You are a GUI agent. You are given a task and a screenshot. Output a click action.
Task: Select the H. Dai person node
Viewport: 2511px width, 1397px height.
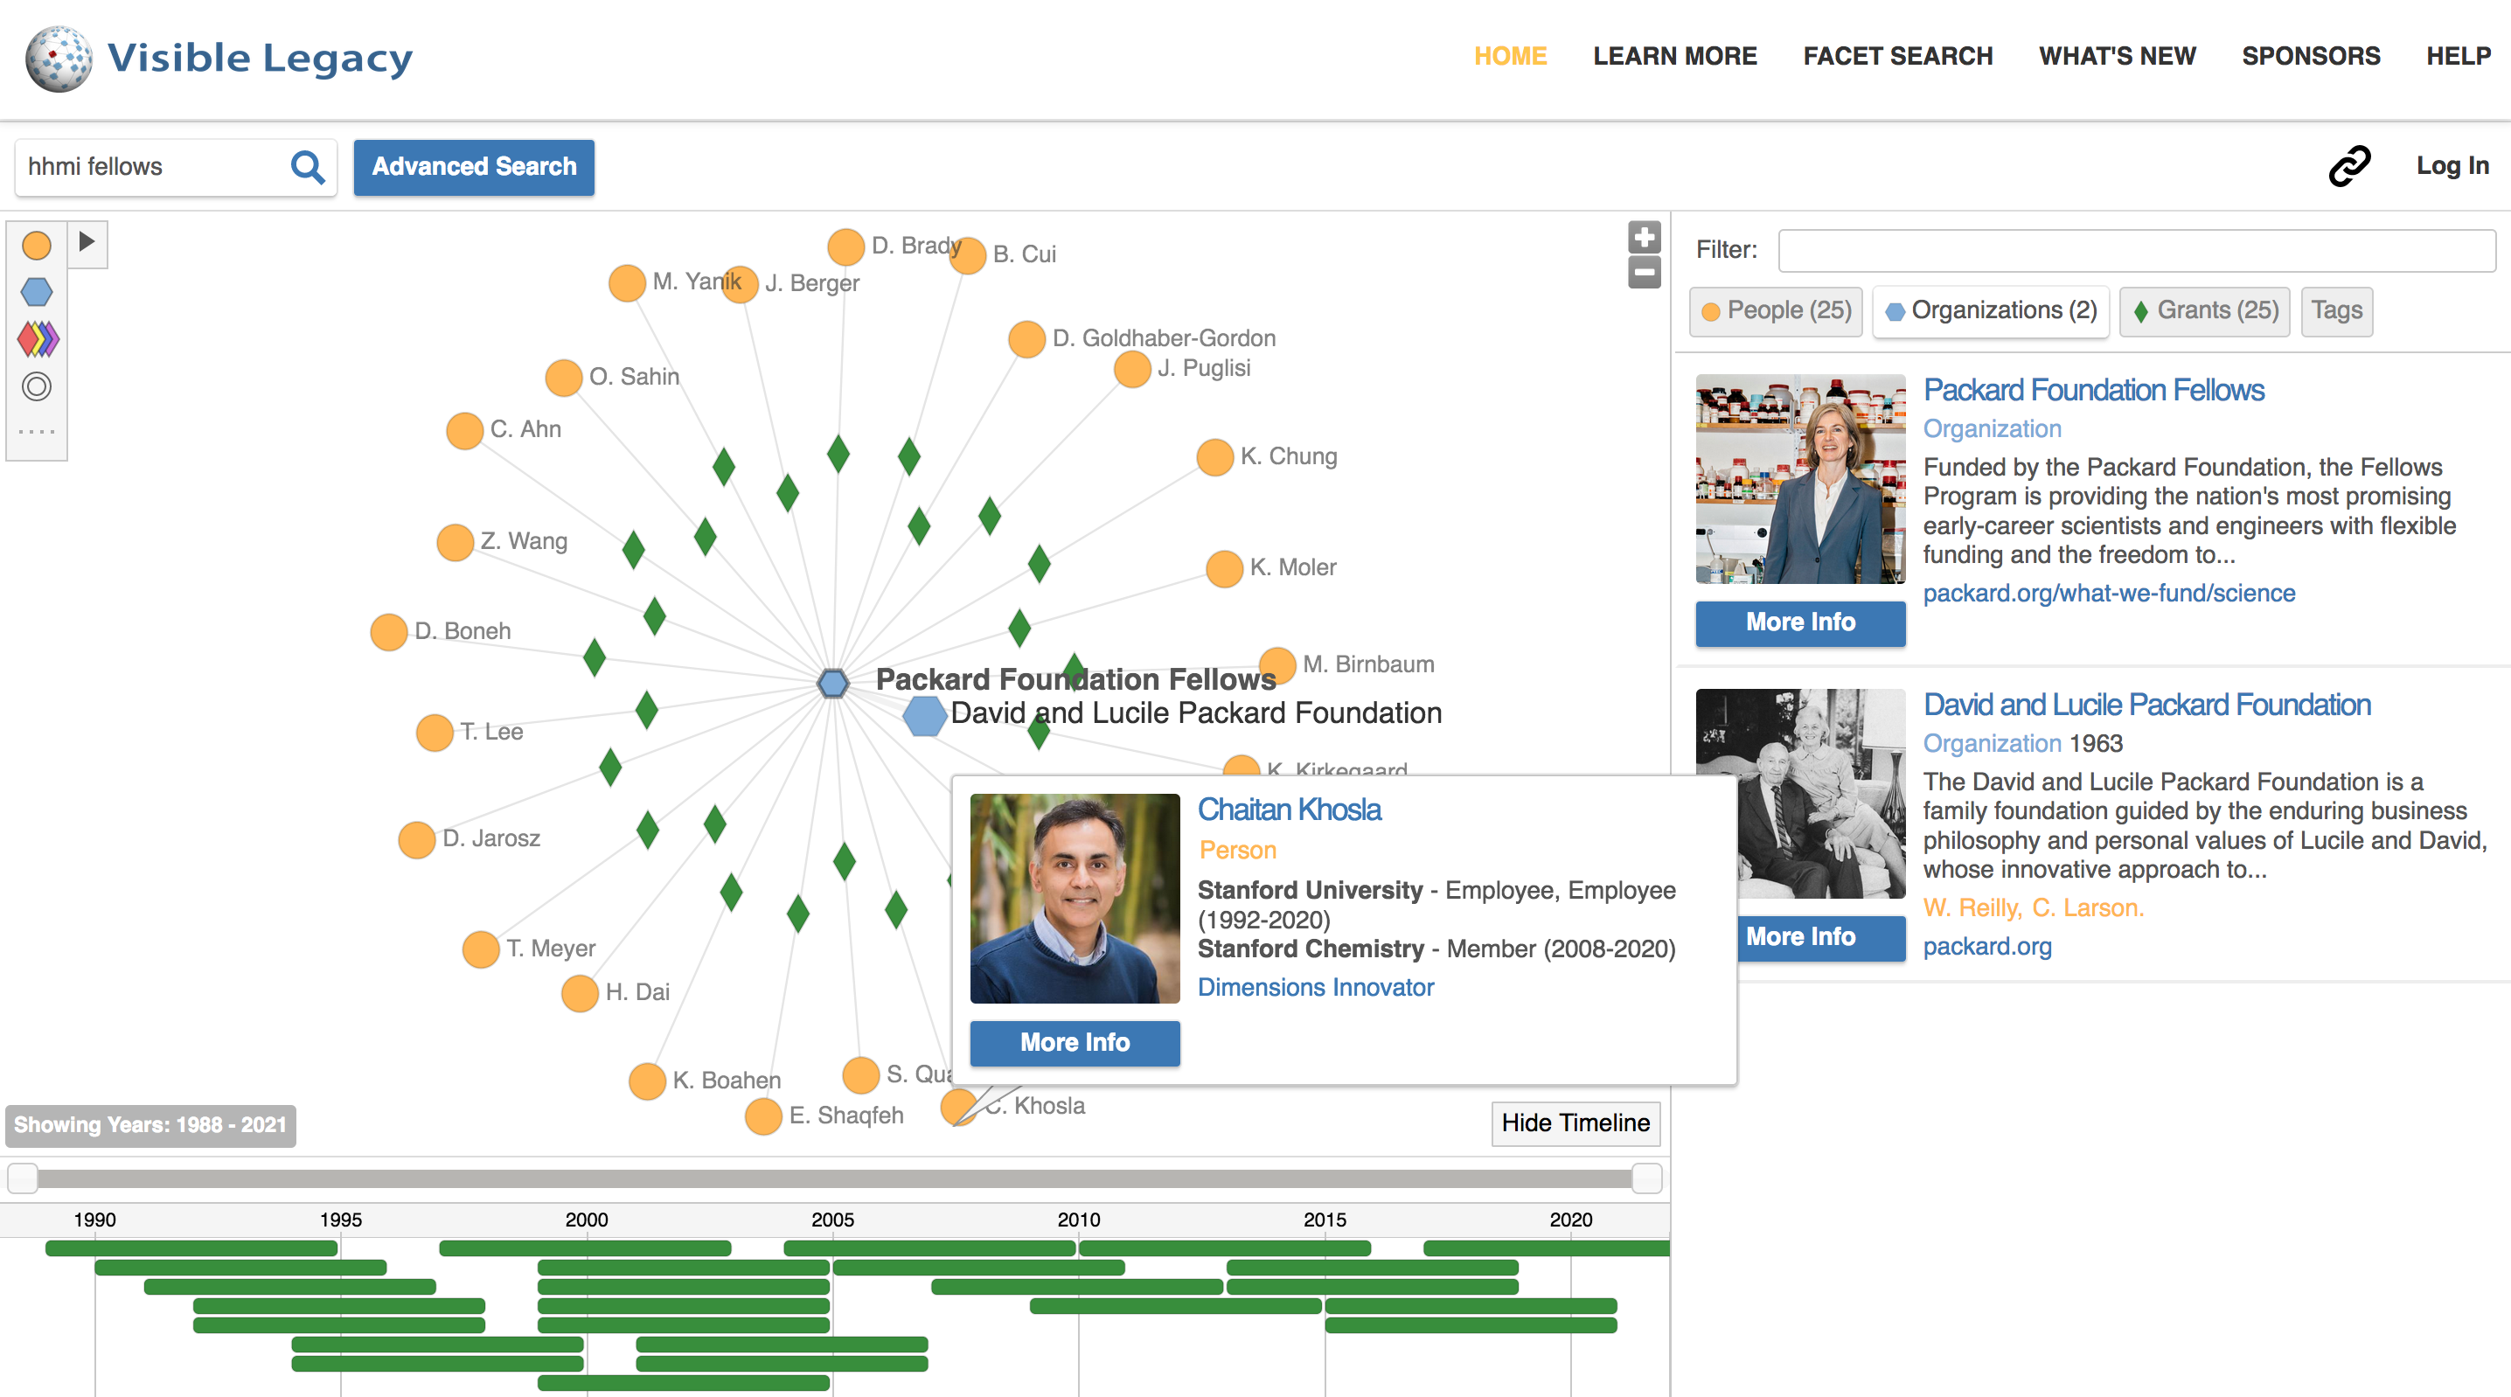tap(580, 993)
